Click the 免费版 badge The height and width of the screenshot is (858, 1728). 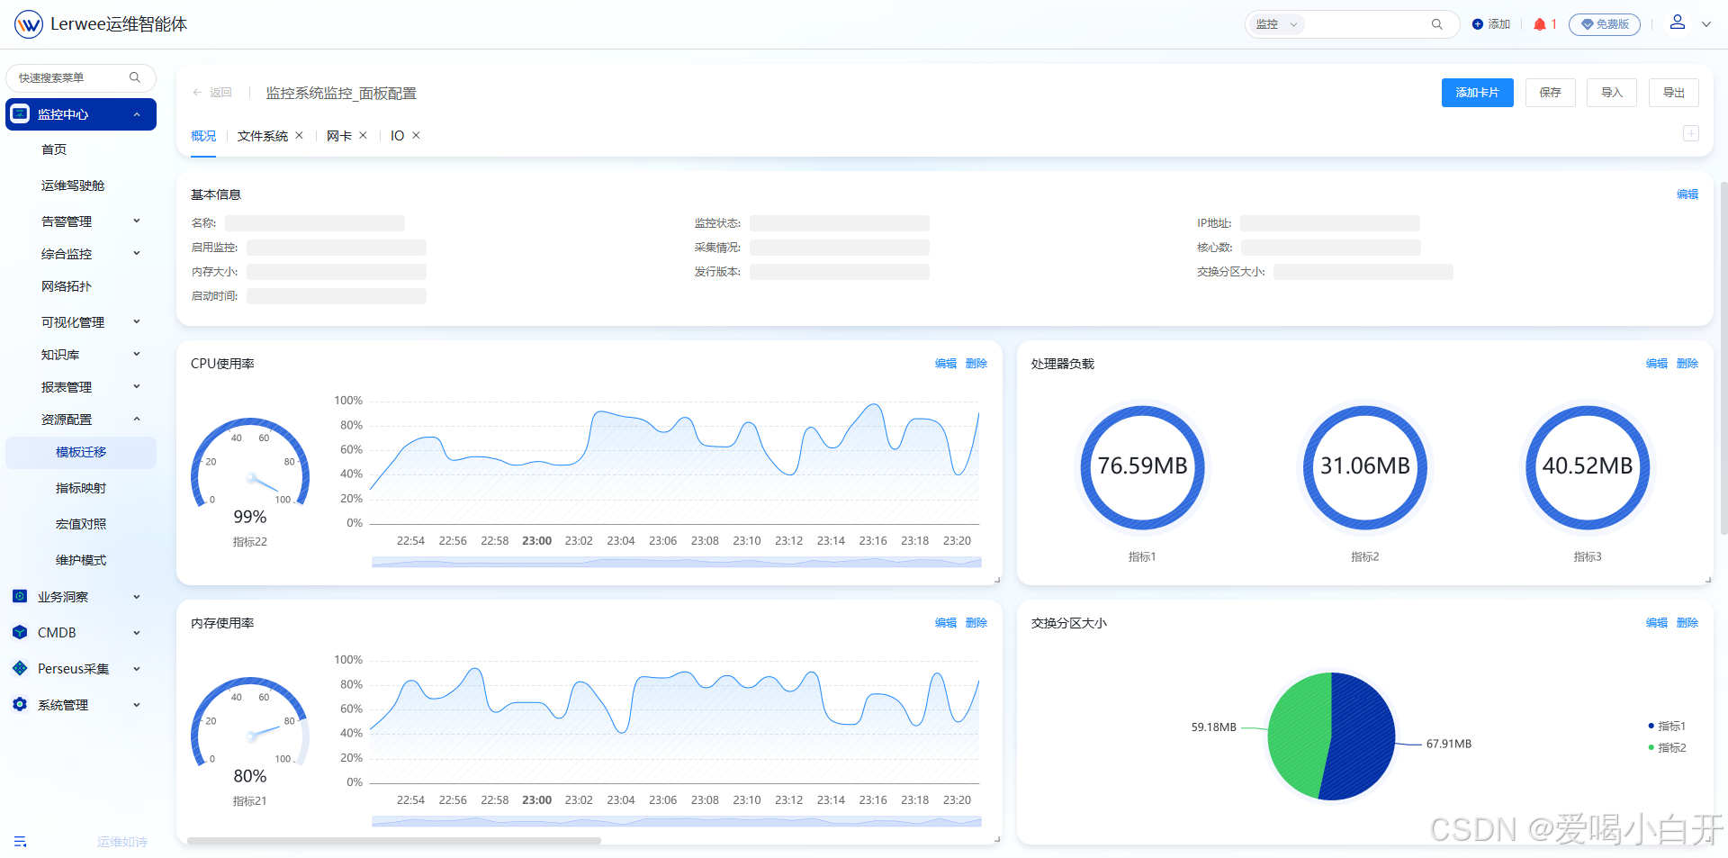click(1605, 24)
